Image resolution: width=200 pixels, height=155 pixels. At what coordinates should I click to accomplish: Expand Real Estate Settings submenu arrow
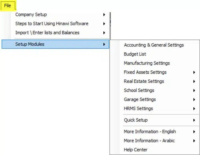point(194,81)
